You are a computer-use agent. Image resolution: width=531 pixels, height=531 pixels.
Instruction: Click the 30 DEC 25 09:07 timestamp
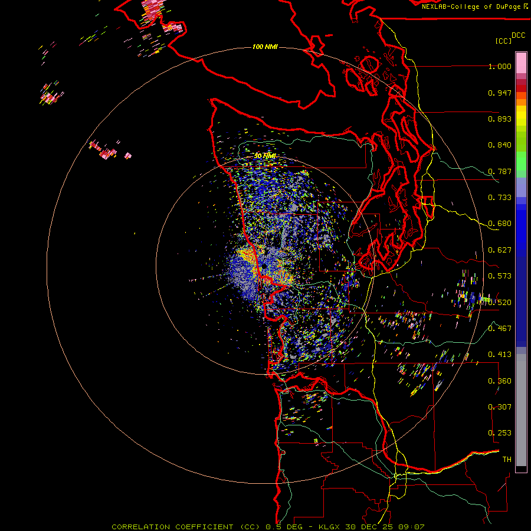[x=385, y=527]
